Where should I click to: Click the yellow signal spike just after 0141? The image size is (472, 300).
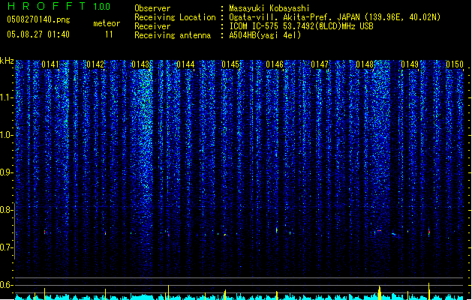tap(44, 294)
